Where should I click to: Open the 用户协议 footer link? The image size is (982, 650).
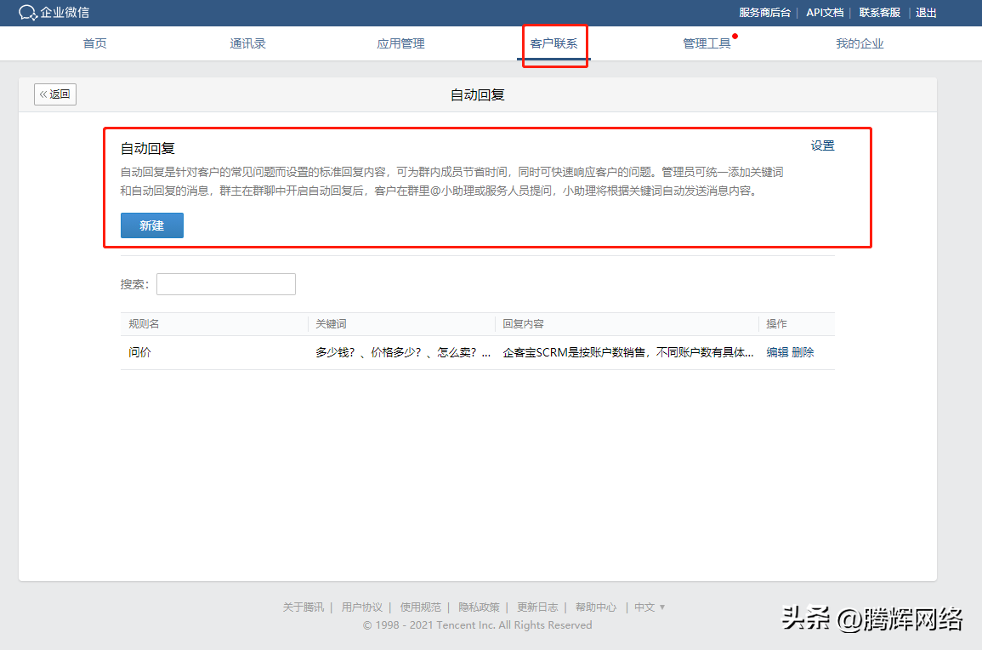[x=361, y=607]
